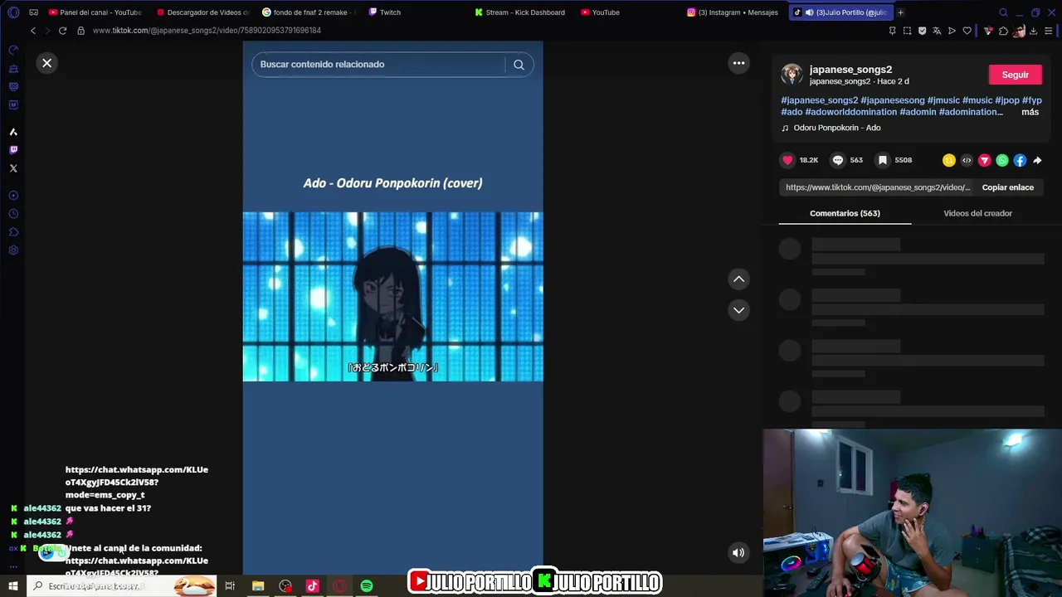Screen dimensions: 1062x597
Task: Reload the page
Action: coord(62,31)
